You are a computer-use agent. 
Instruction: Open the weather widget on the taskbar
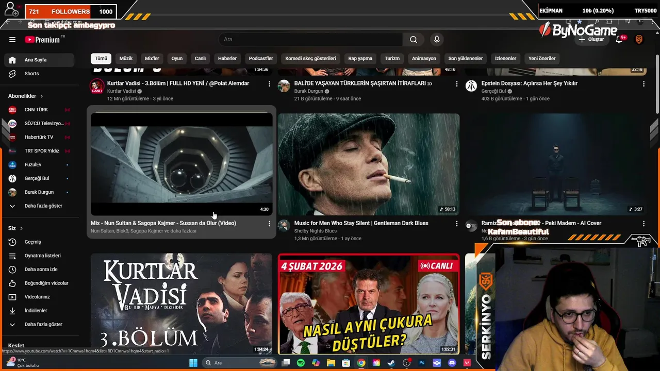22,363
